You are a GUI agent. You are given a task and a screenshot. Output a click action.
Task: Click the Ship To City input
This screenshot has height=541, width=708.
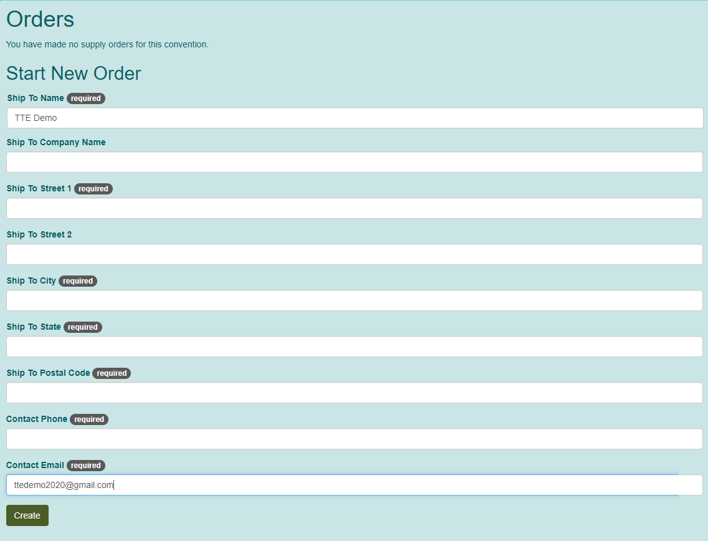coord(355,300)
